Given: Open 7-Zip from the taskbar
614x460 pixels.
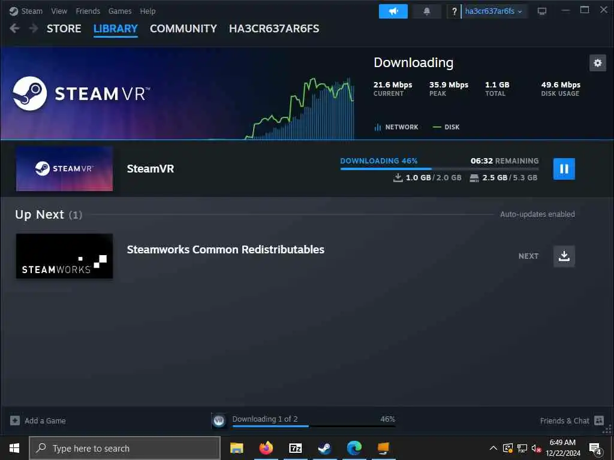Looking at the screenshot, I should 295,448.
